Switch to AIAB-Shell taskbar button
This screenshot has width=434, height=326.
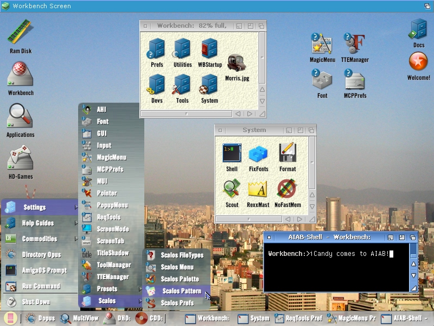click(404, 318)
